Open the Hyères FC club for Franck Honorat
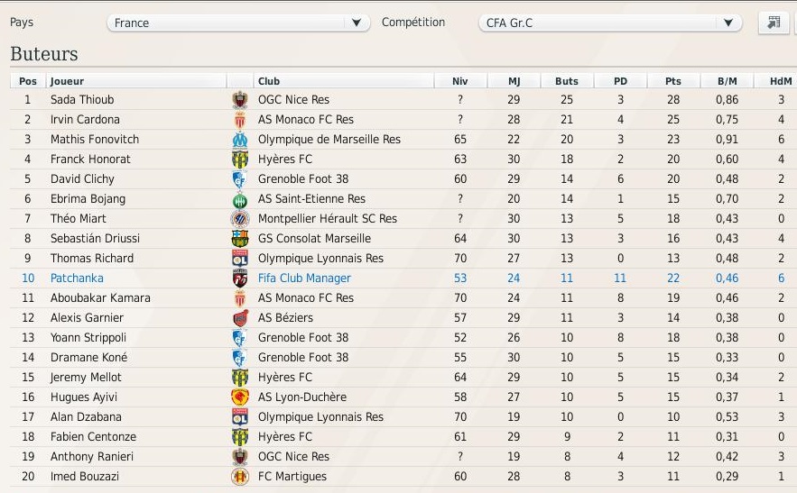The image size is (797, 493). point(285,159)
